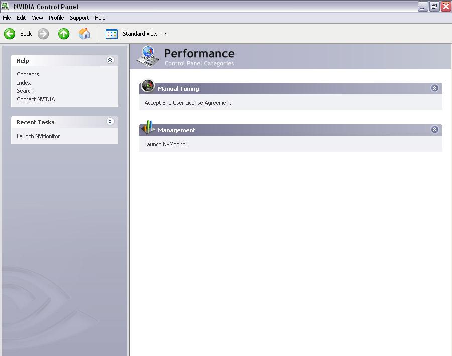Viewport: 452px width, 356px height.
Task: Open the Home house icon
Action: coord(84,34)
